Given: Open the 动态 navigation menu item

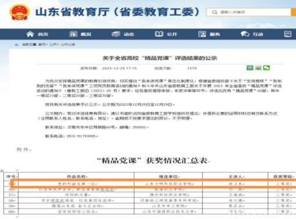Looking at the screenshot, I should (129, 34).
